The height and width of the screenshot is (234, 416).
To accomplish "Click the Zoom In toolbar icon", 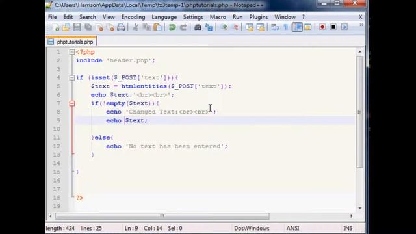I will 224,27.
